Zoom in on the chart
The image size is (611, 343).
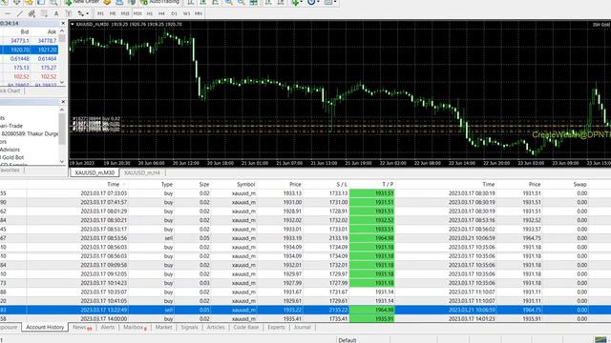(229, 2)
